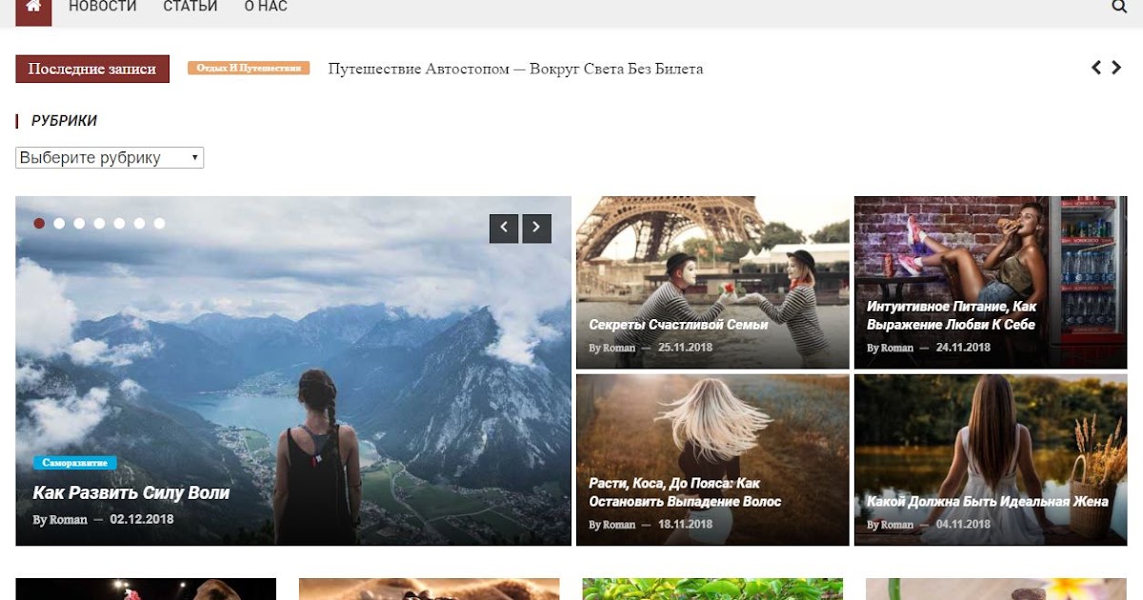
Task: Show previous ticker headline arrow
Action: (1096, 68)
